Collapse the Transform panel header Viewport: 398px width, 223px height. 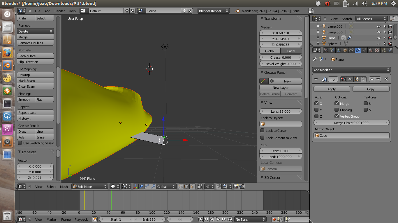(x=262, y=18)
